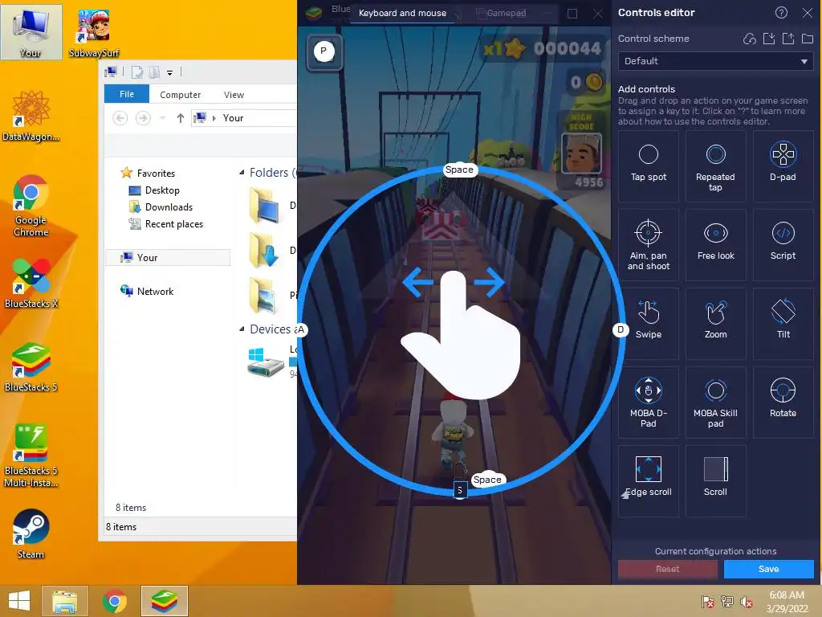The height and width of the screenshot is (617, 822).
Task: Open the control scheme folder icon
Action: 808,39
